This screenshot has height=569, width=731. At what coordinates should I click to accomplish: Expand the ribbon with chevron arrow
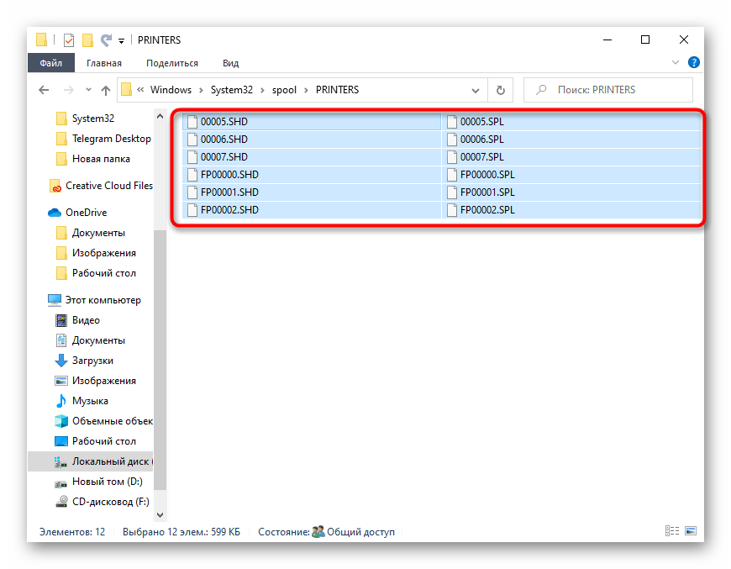pyautogui.click(x=676, y=63)
